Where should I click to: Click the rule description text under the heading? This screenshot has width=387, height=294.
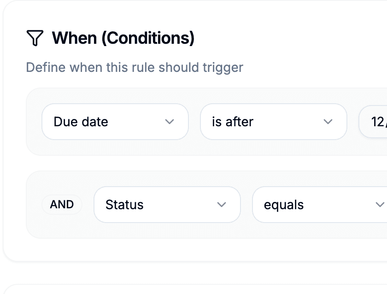click(134, 67)
